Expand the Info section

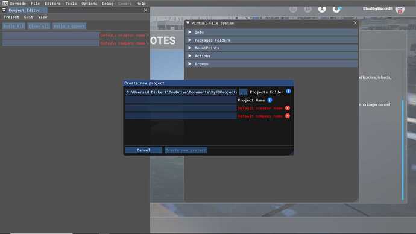(271, 32)
